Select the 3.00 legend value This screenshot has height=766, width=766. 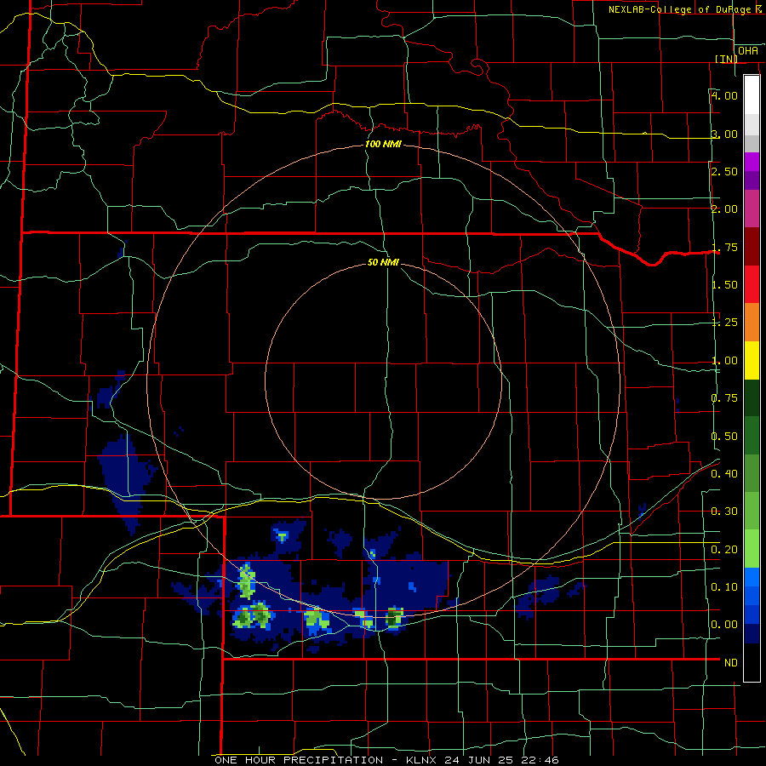tap(724, 134)
